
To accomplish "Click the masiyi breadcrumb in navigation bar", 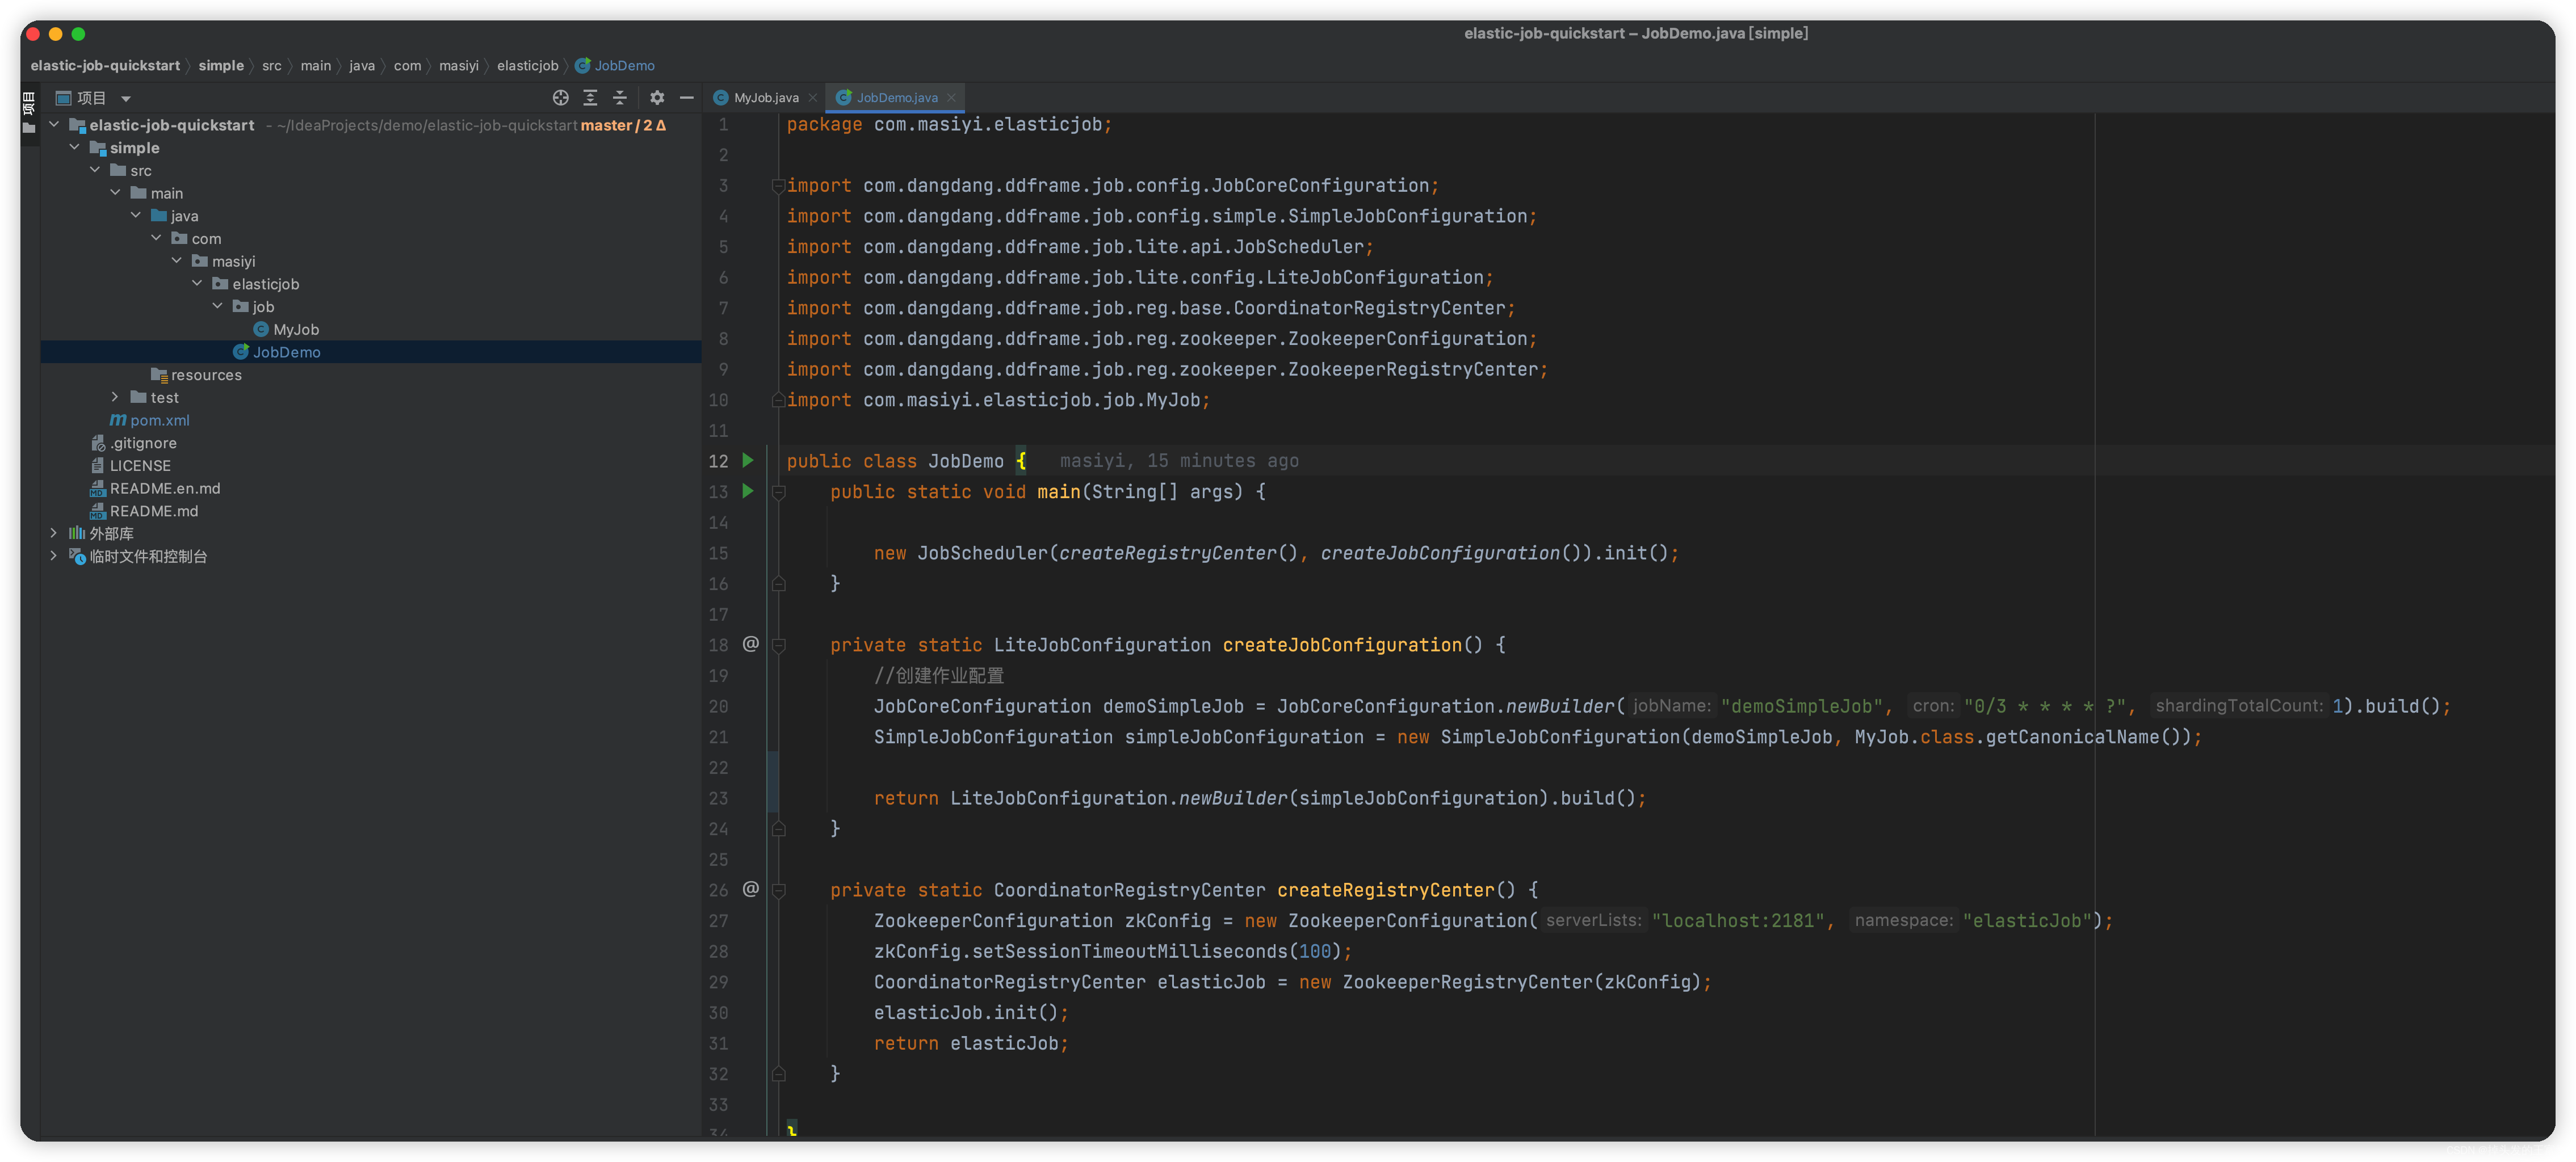I will click(x=458, y=66).
